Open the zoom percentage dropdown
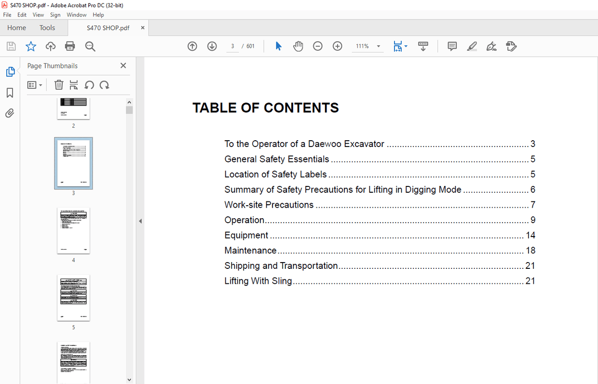 [379, 46]
